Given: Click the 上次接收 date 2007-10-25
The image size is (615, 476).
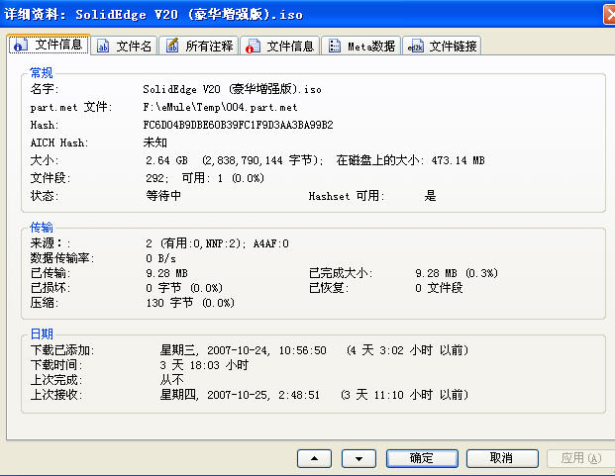Looking at the screenshot, I should tap(238, 395).
